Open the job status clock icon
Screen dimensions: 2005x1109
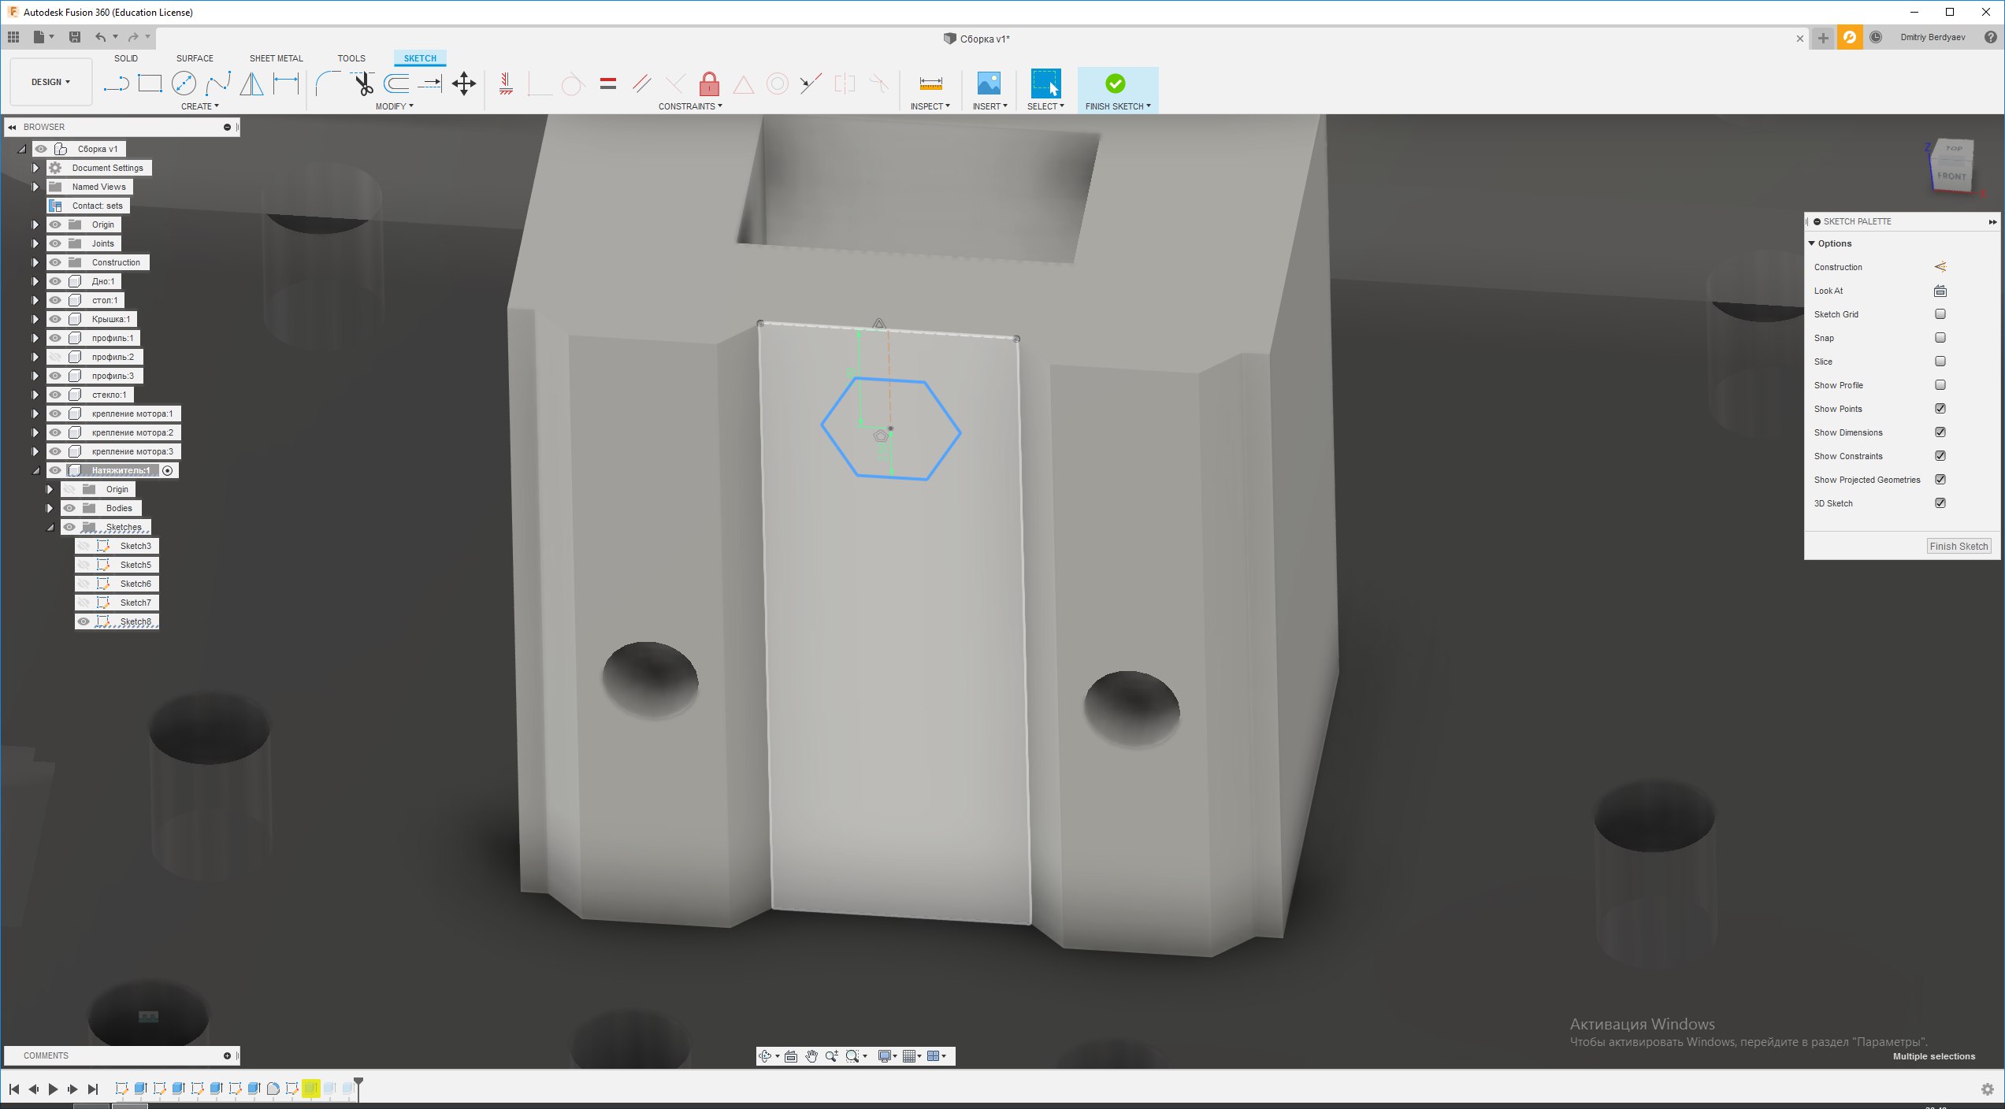[x=1876, y=37]
